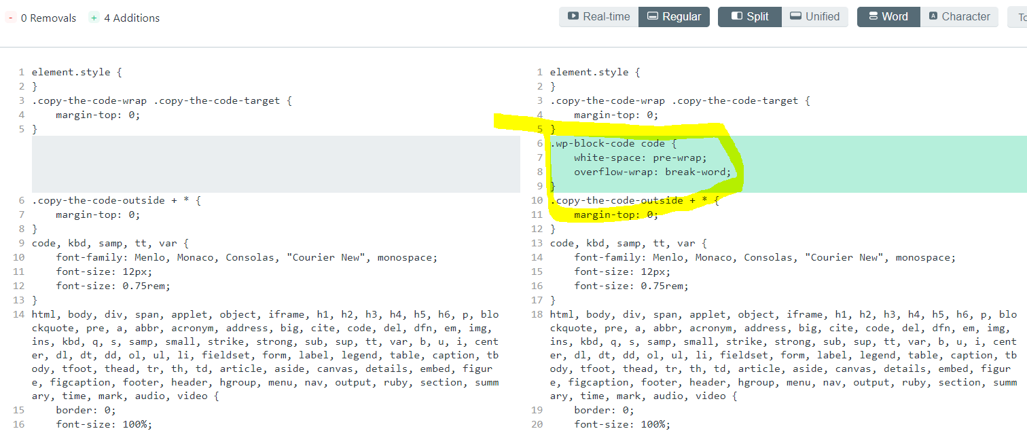1027x431 pixels.
Task: Click right pane 'margin-top: 0;' on line 11
Action: pos(616,214)
